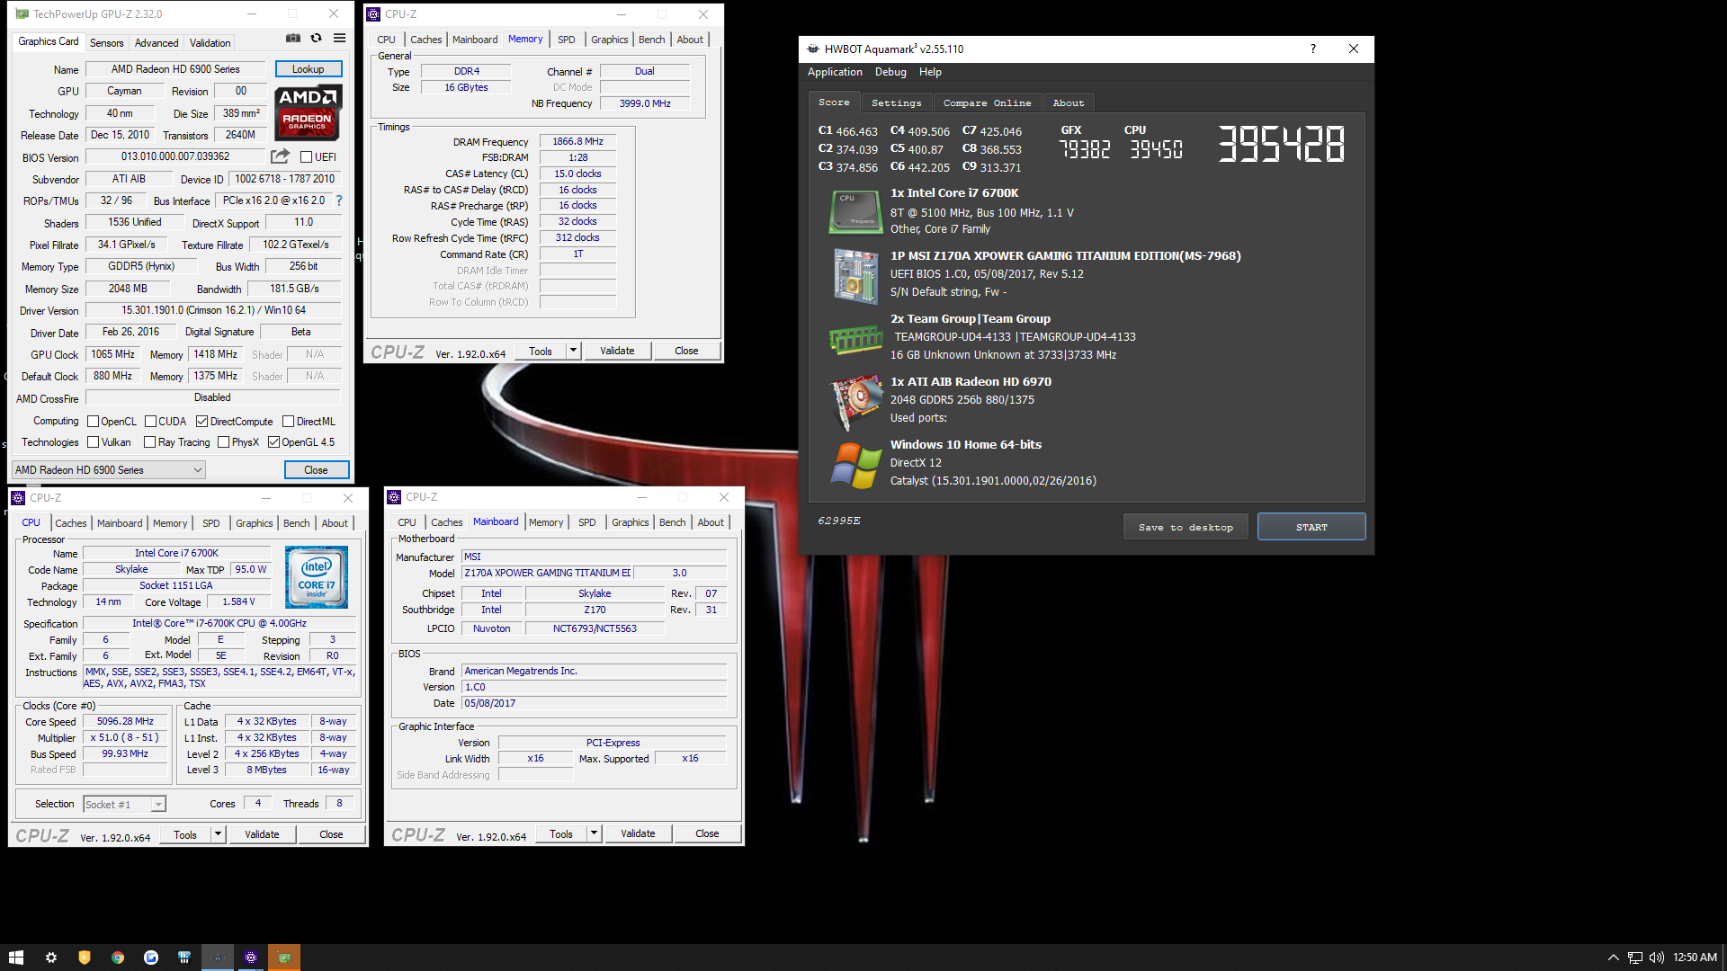Open SPD tab in Memory-tab CPU-Z window

[566, 40]
